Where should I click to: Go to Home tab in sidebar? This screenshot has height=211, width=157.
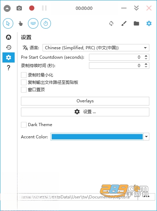(9, 37)
